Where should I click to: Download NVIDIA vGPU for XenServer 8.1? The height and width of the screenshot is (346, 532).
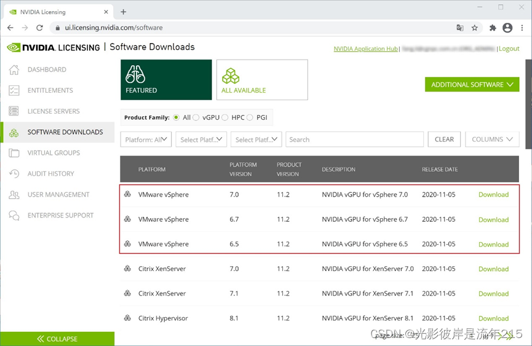[493, 318]
